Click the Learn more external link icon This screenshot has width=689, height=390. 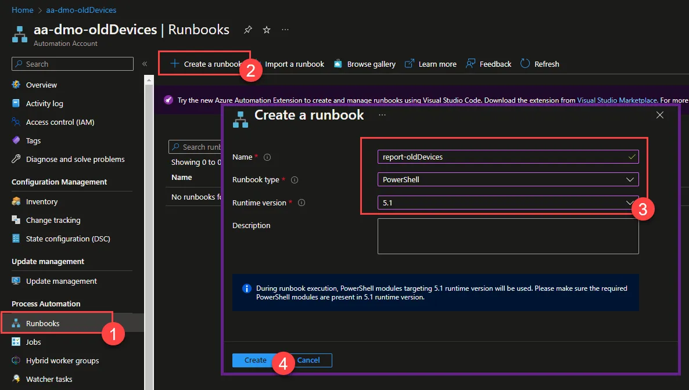click(409, 64)
